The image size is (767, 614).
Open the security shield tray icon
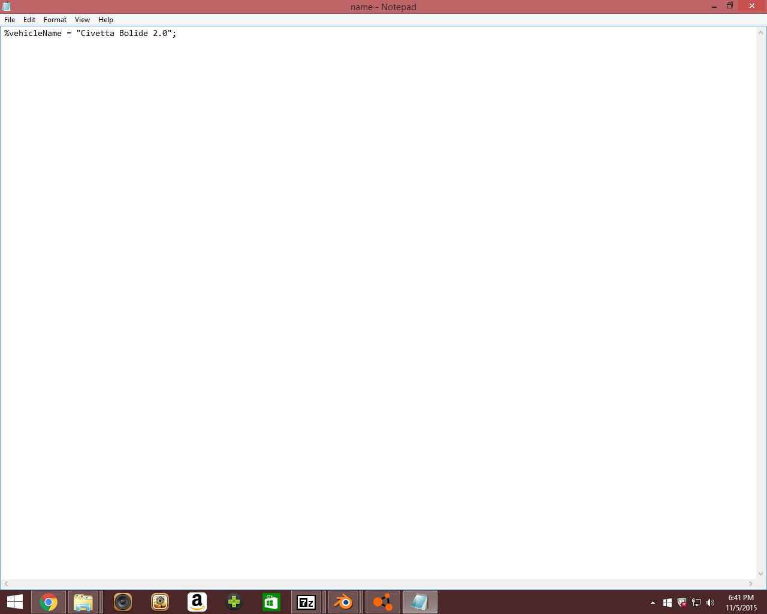(x=682, y=603)
